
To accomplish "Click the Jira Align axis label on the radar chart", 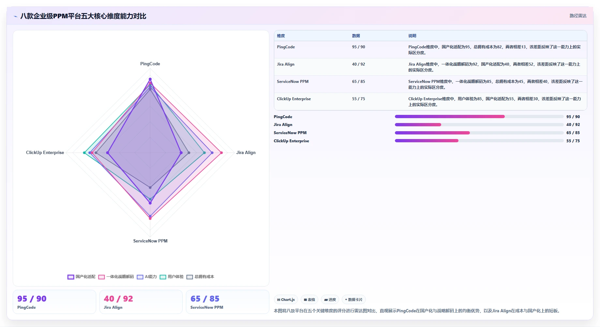I will (x=246, y=152).
